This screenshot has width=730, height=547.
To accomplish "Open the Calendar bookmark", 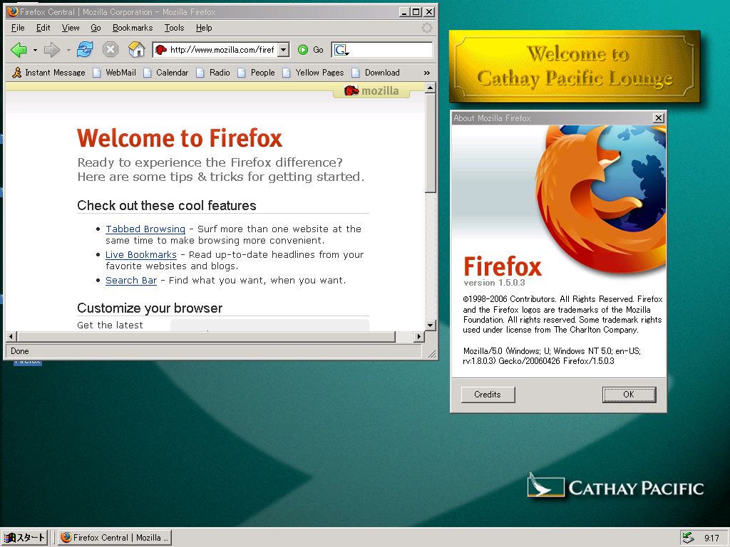I will 165,73.
